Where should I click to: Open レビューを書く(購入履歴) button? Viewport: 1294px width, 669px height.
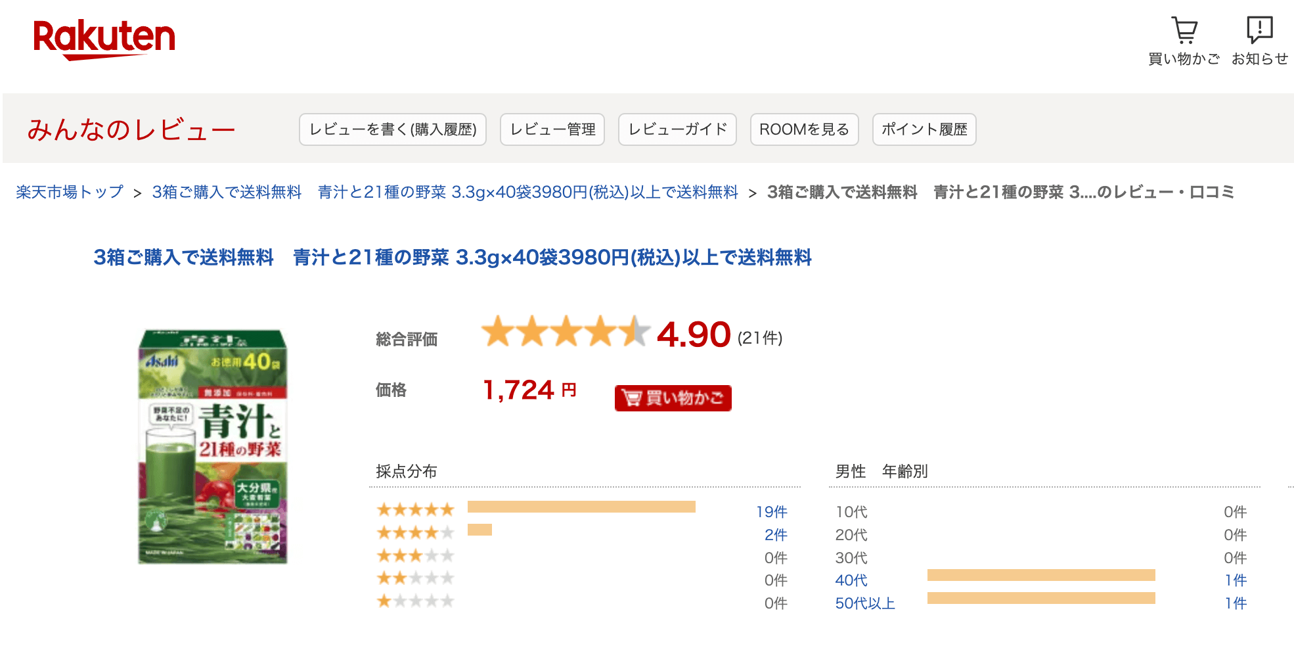pyautogui.click(x=393, y=129)
